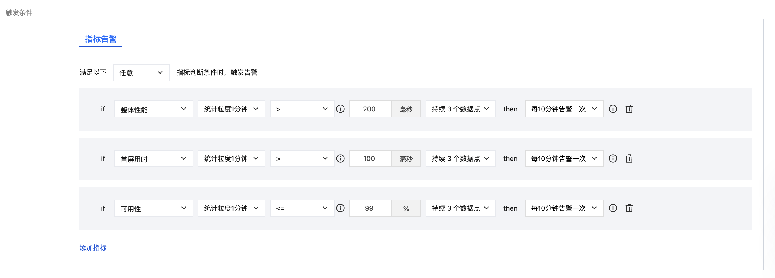Open 统计粒度1分钟 dropdown in 可用性 row
Image resolution: width=775 pixels, height=278 pixels.
(231, 208)
